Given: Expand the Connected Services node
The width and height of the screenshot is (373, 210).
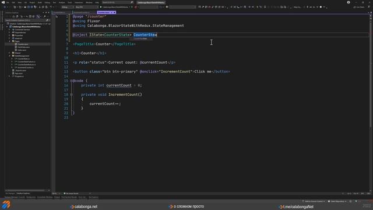Looking at the screenshot, I should pos(10,30).
